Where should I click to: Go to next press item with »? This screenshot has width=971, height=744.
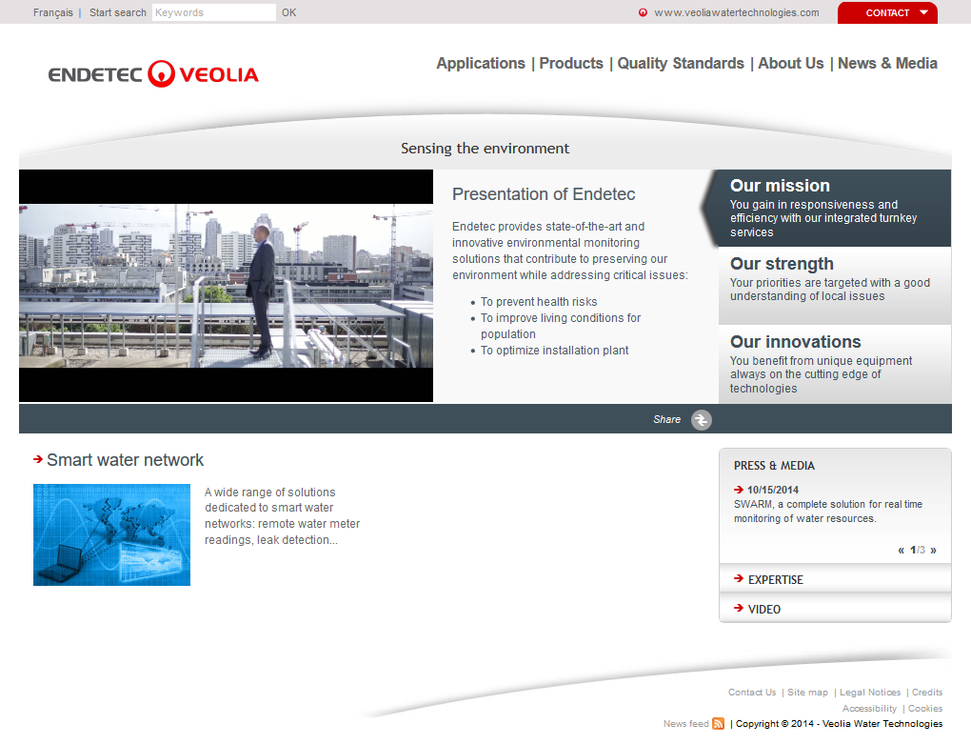click(933, 550)
